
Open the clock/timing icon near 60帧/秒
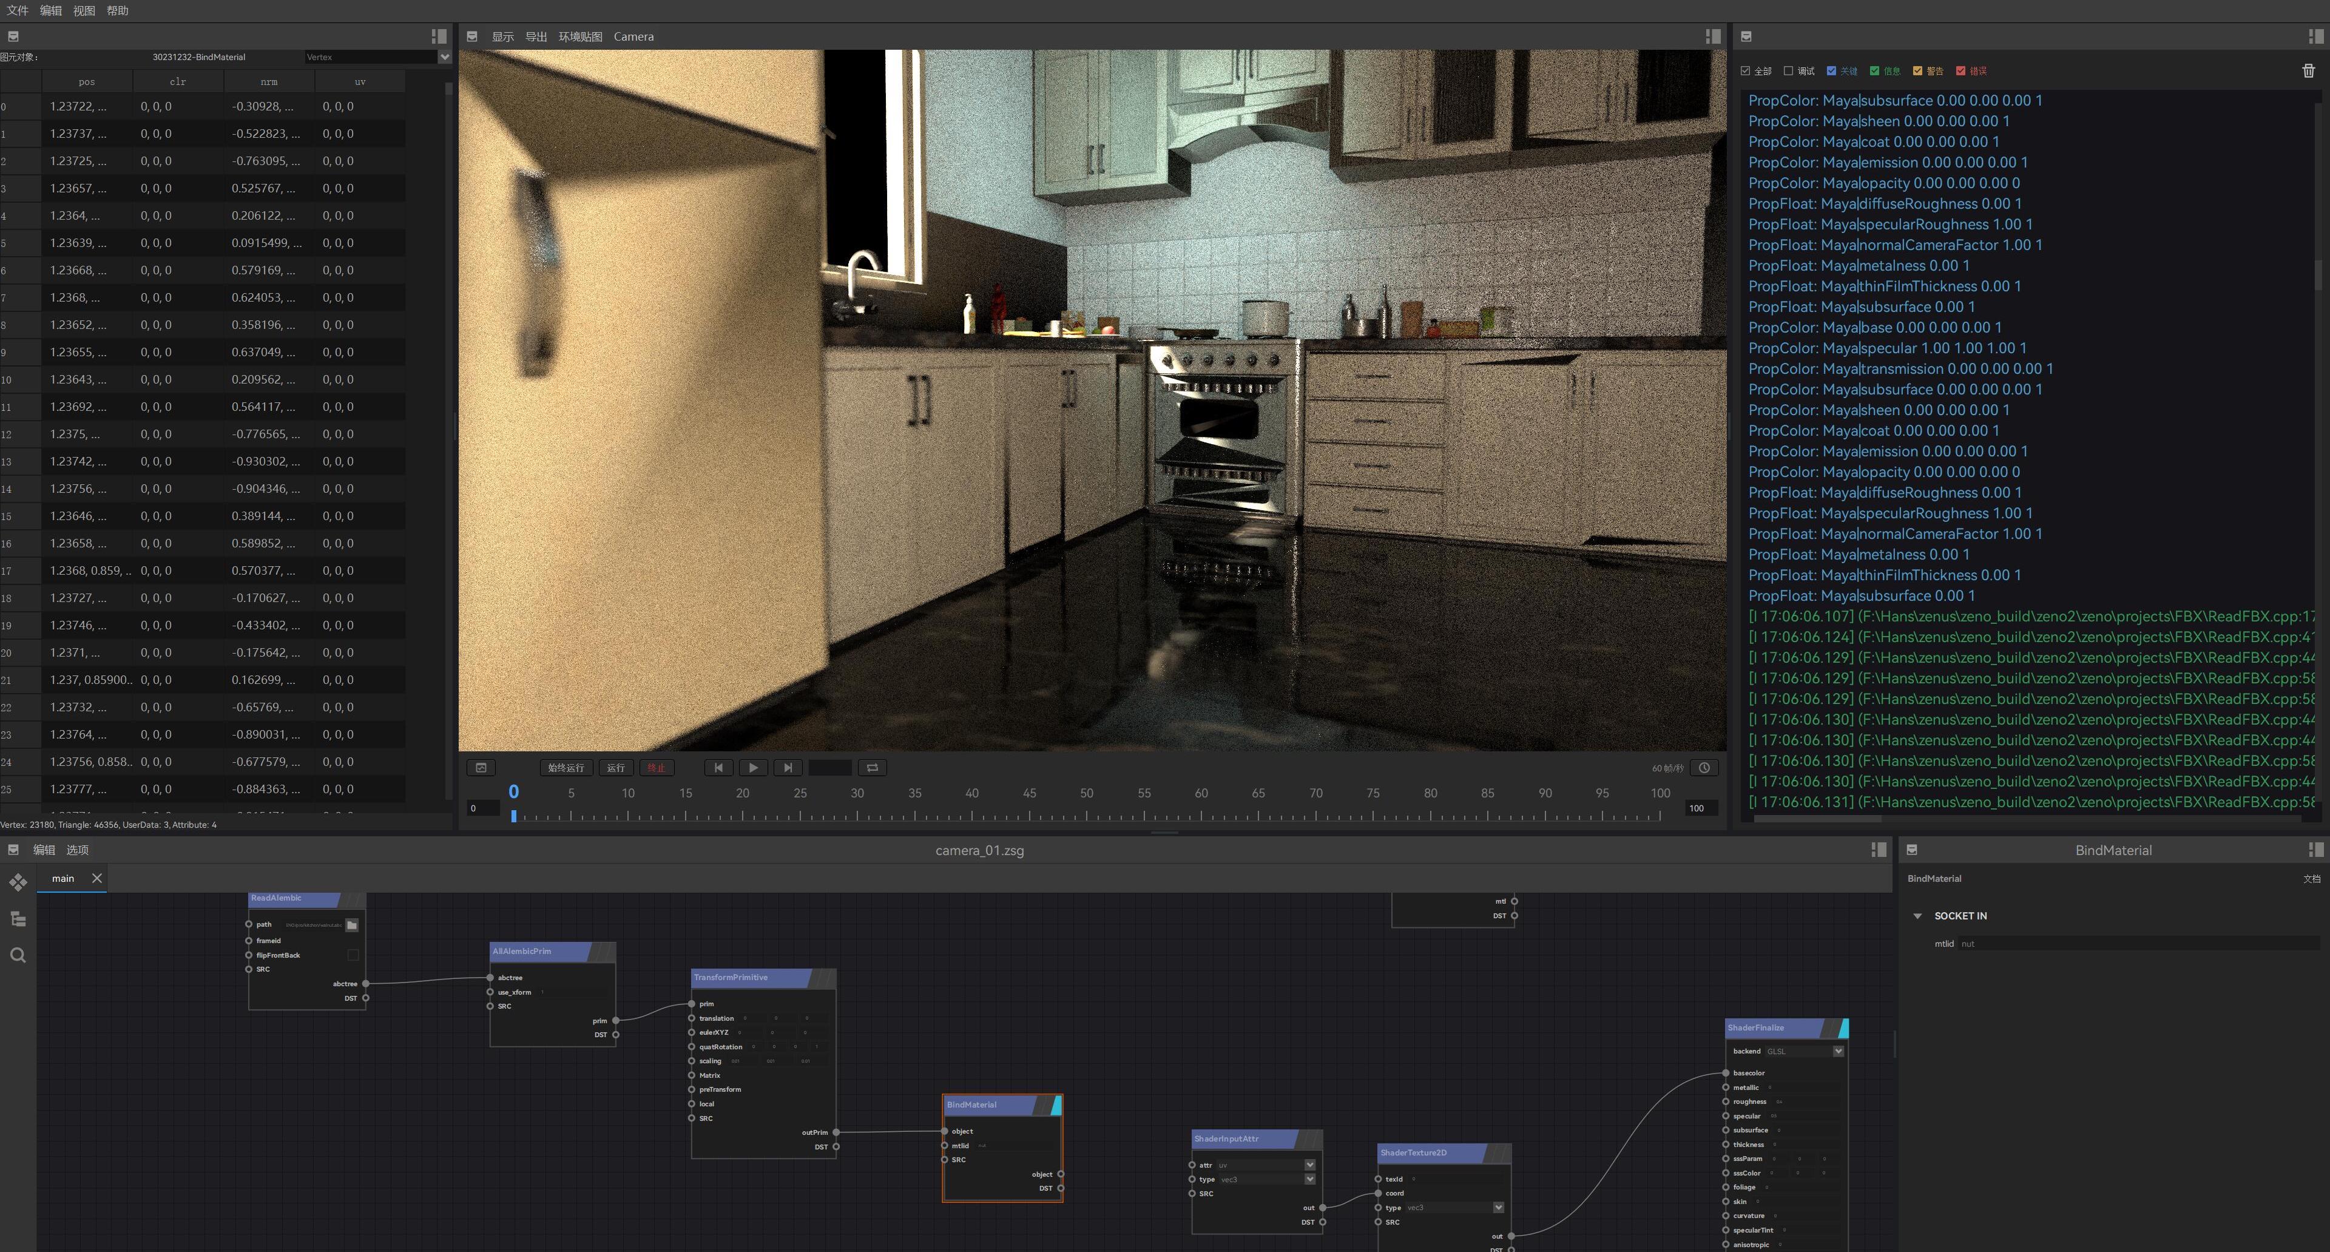(1704, 767)
